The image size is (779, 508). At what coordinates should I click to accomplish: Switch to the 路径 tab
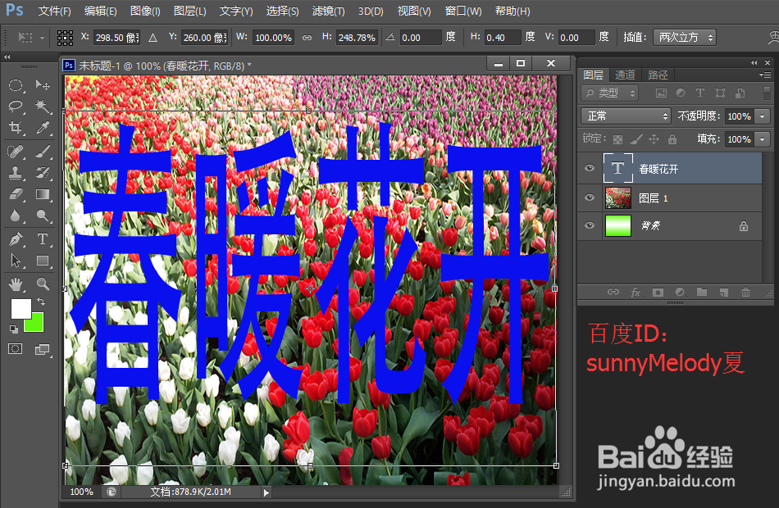coord(658,75)
